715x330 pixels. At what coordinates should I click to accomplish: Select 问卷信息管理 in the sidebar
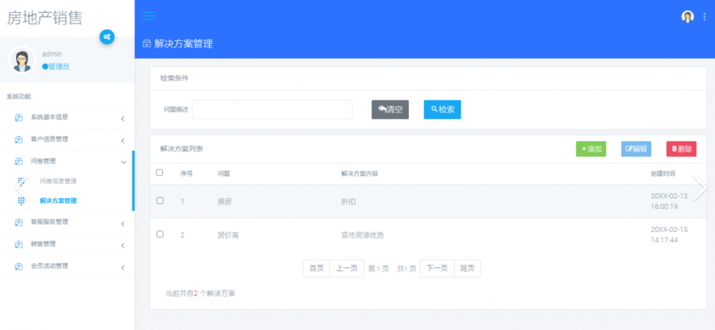pos(58,181)
